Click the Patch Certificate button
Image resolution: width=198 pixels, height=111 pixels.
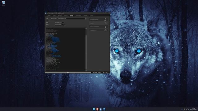(98, 27)
